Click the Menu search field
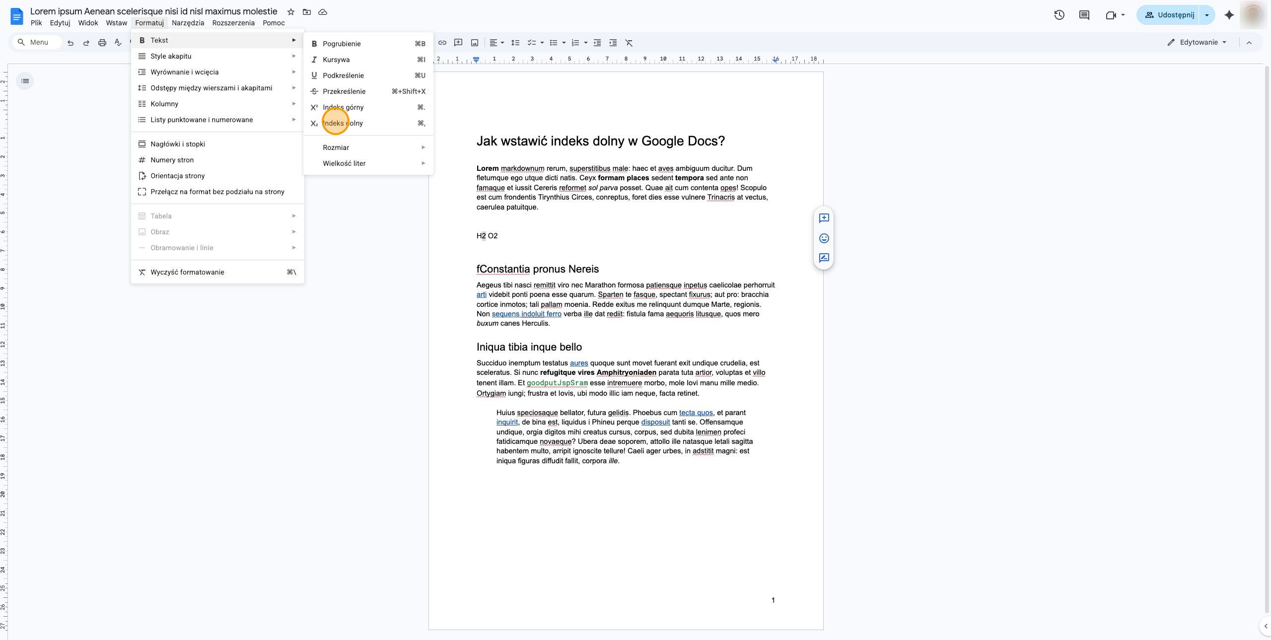Image resolution: width=1271 pixels, height=640 pixels. pos(38,42)
